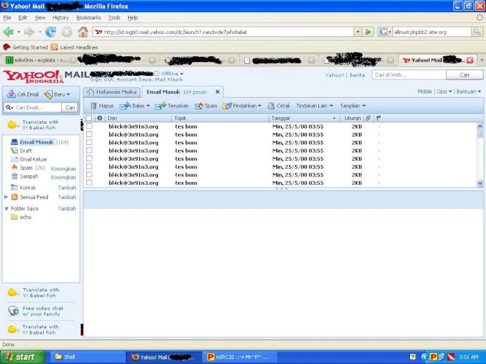This screenshot has width=486, height=364.
Task: Open the Windows Start button
Action: 22,357
